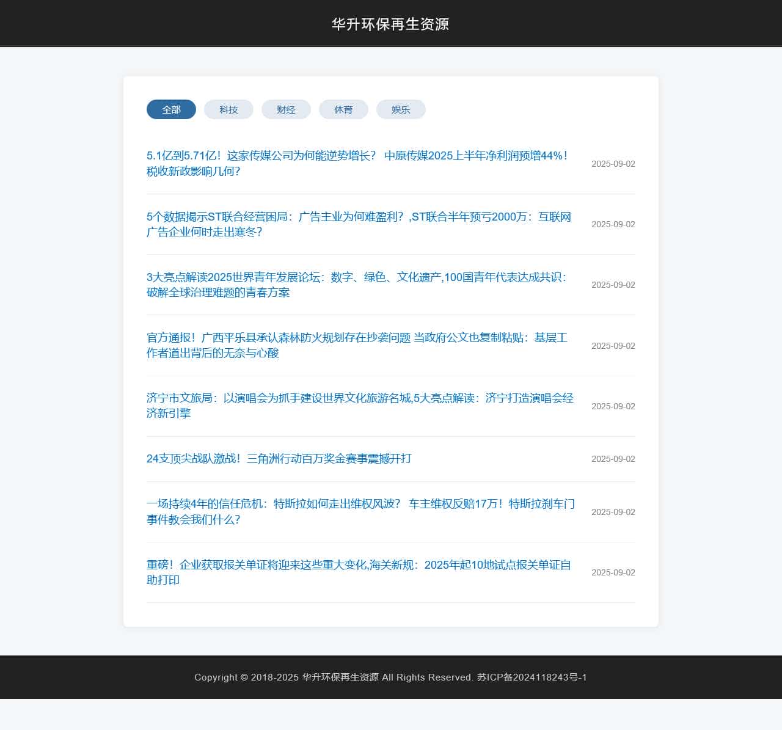Click the date next to the 海关新规 article
The image size is (782, 730).
613,572
